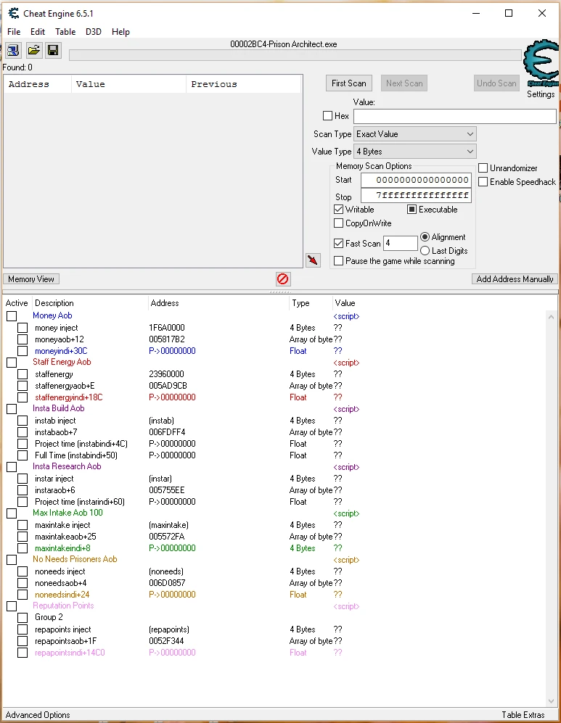Open the File menu

pyautogui.click(x=14, y=32)
